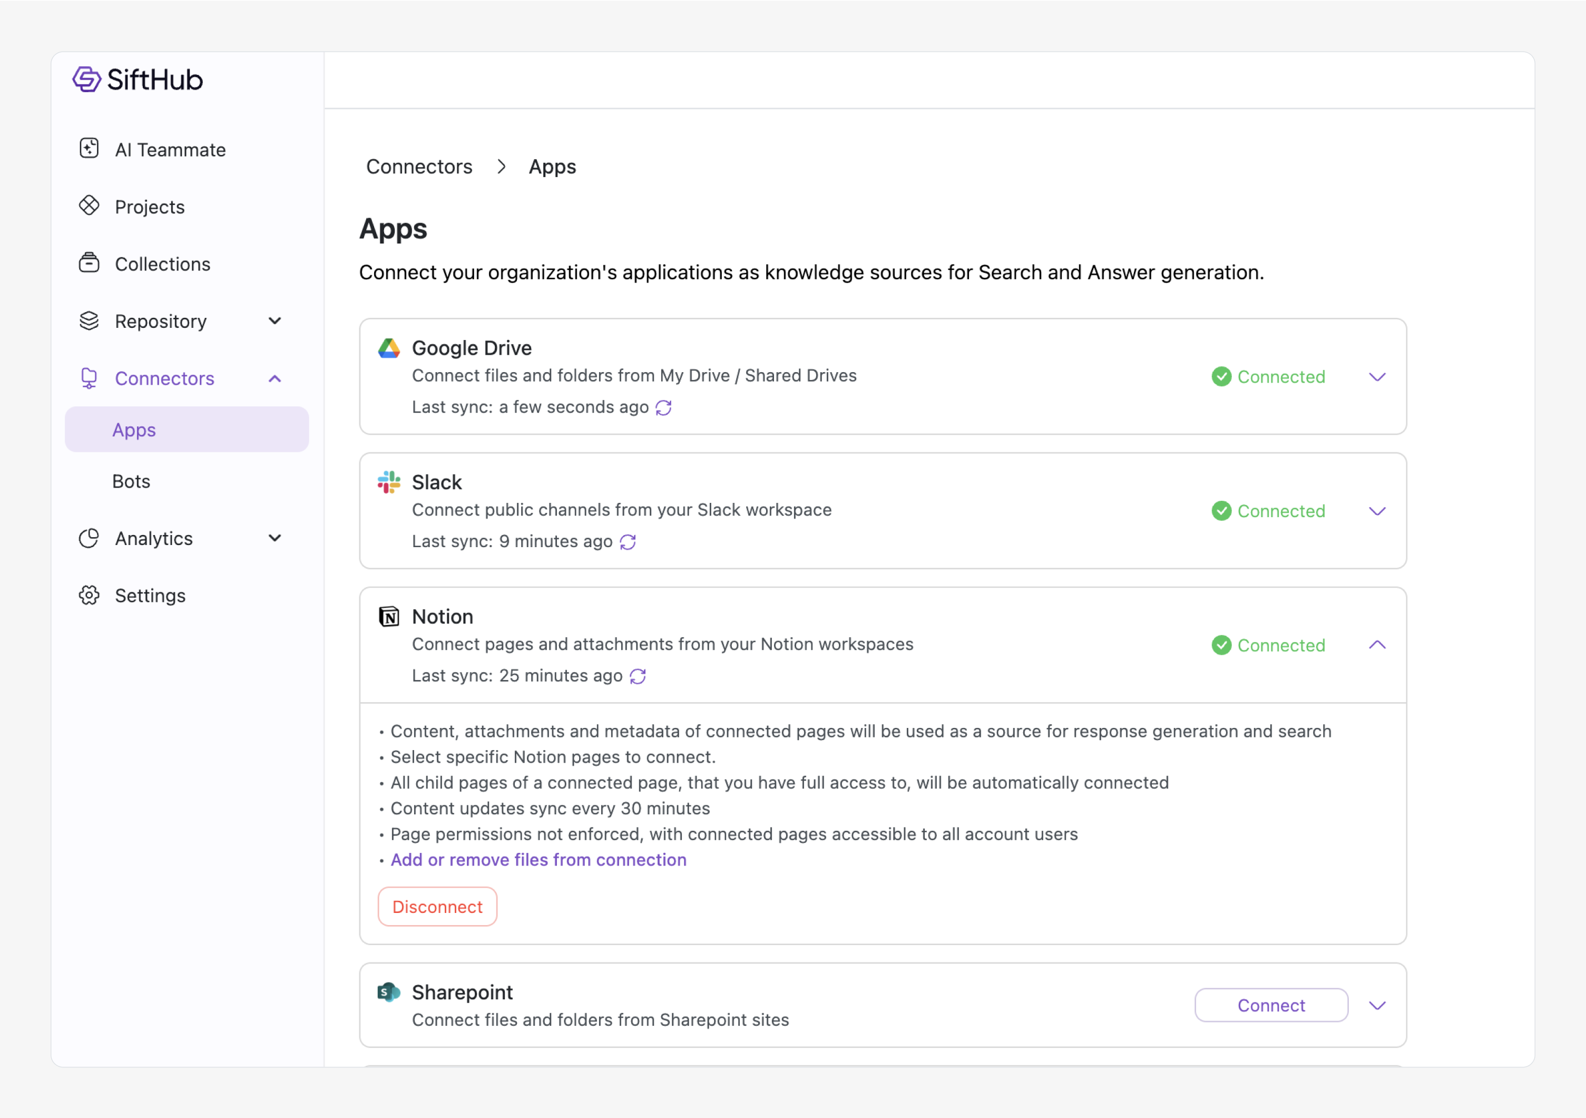Image resolution: width=1586 pixels, height=1118 pixels.
Task: Expand the Google Drive connector details
Action: (x=1377, y=376)
